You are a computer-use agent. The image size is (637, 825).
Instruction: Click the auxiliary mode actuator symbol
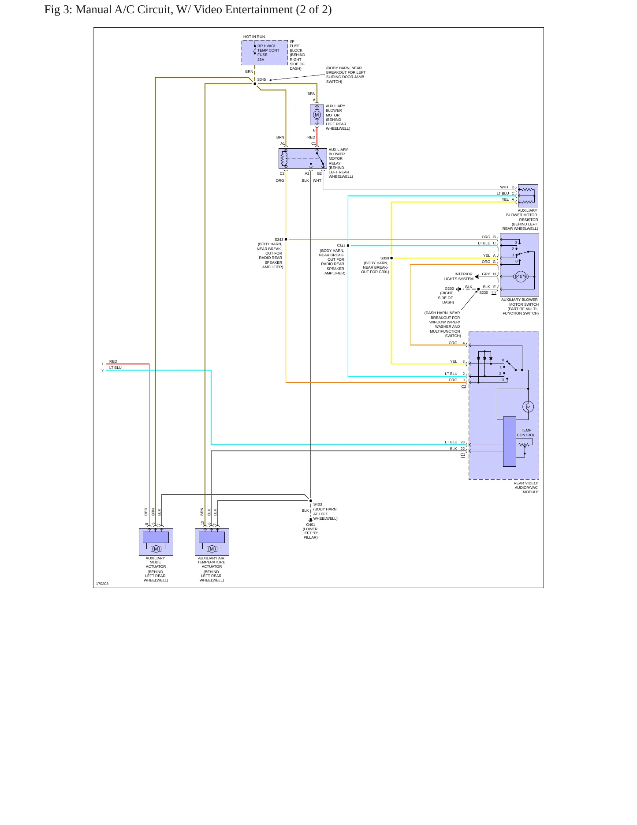pos(156,542)
